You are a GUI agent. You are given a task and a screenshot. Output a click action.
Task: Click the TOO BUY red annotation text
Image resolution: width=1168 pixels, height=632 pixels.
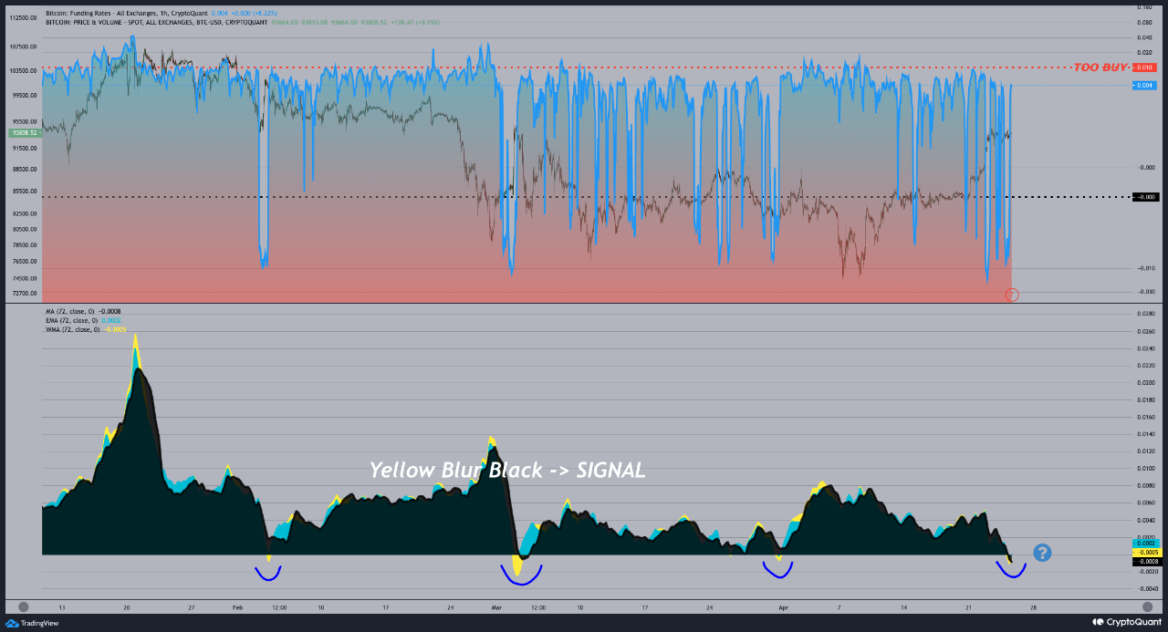pyautogui.click(x=1100, y=67)
